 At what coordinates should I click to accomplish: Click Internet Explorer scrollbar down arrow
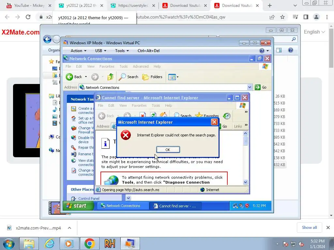tap(245, 182)
